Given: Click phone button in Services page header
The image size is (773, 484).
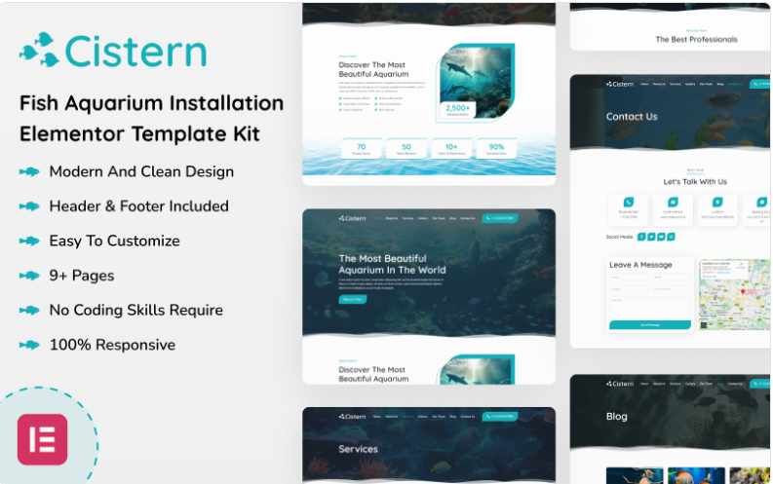Looking at the screenshot, I should (x=500, y=417).
